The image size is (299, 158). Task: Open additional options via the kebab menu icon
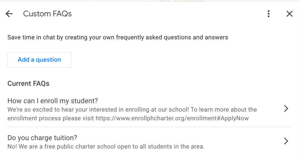(x=268, y=14)
